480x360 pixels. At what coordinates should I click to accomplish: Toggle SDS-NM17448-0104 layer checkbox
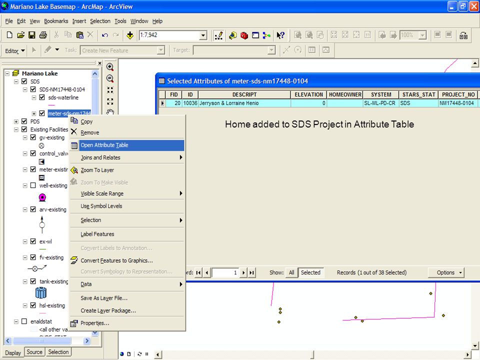click(33, 89)
